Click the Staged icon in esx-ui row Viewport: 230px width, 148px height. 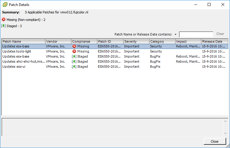(x=74, y=67)
